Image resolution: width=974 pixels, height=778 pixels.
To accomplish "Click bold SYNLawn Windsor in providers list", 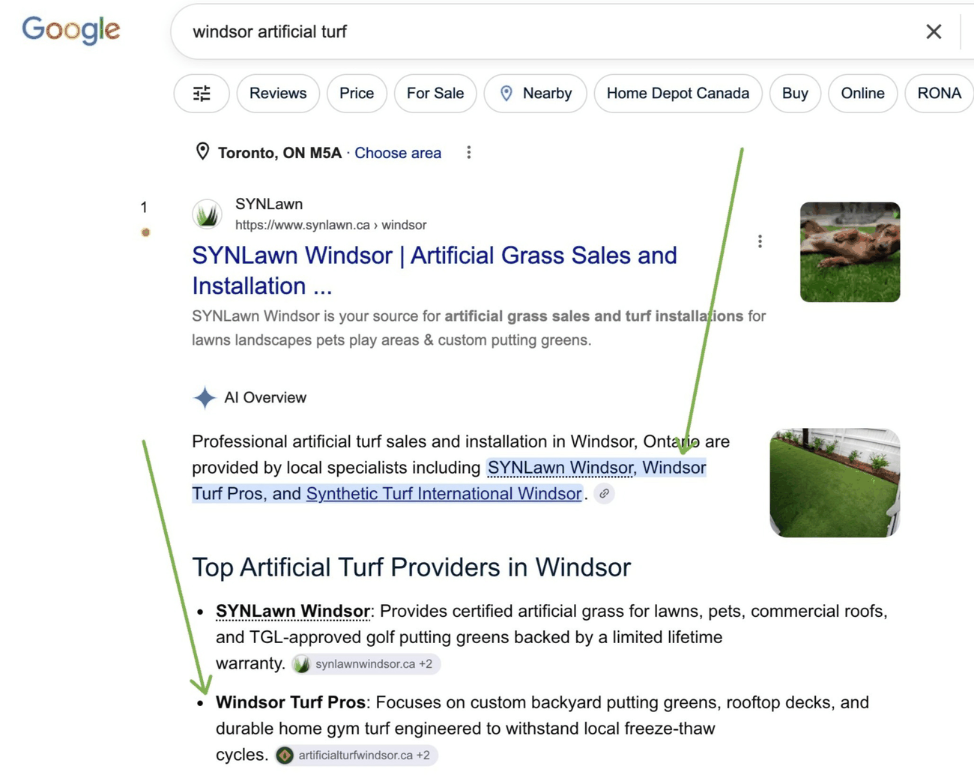I will click(x=293, y=612).
